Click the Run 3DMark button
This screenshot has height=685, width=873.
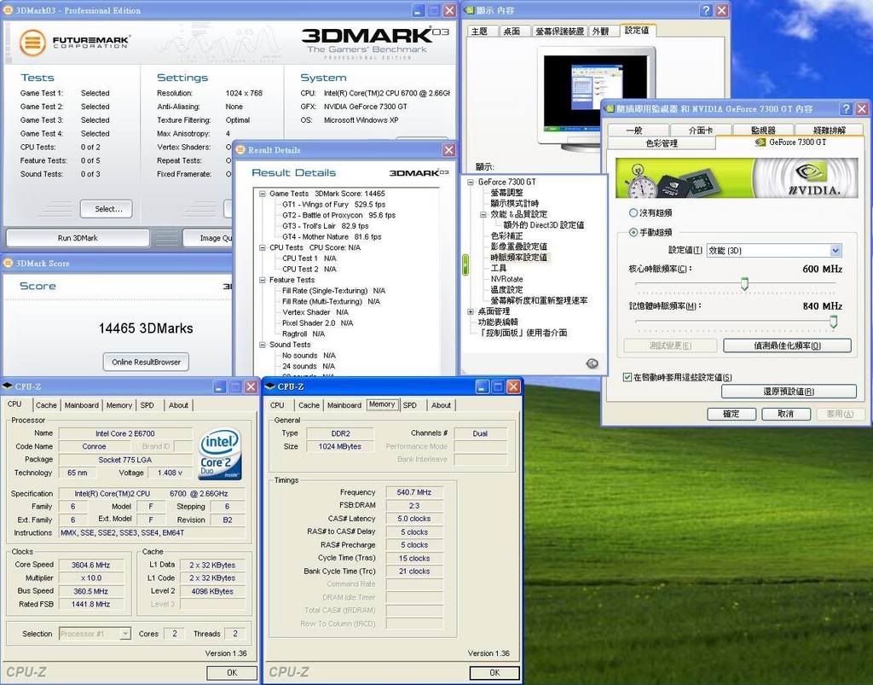pyautogui.click(x=78, y=238)
